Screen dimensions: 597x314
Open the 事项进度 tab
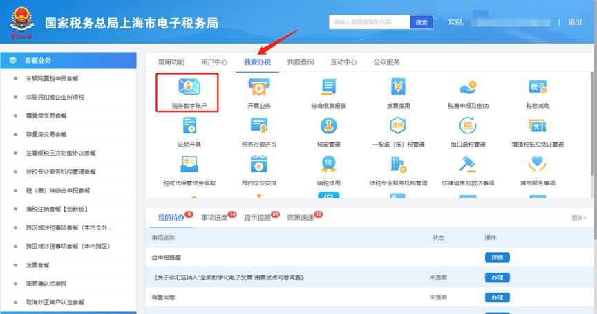click(x=214, y=218)
